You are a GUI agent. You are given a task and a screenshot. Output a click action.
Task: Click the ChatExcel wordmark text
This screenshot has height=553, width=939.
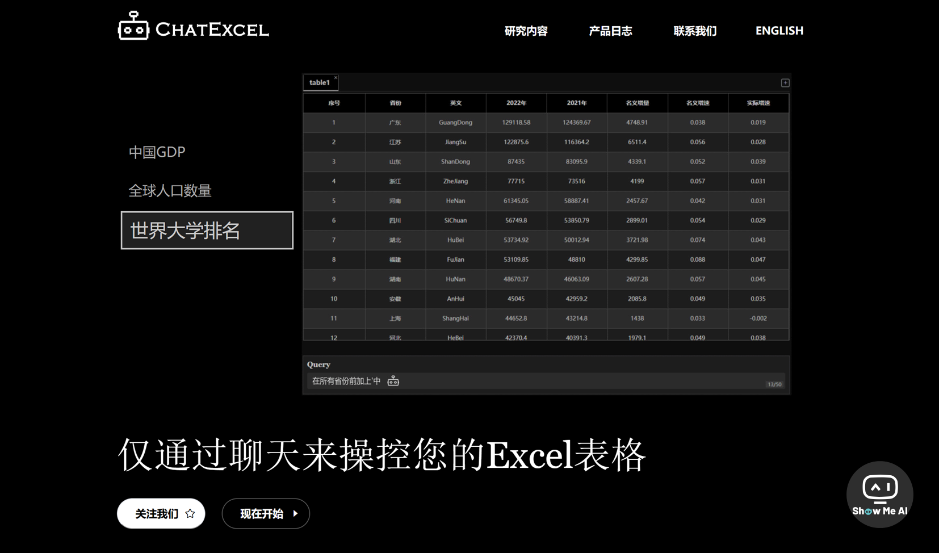click(x=212, y=30)
